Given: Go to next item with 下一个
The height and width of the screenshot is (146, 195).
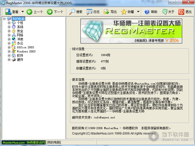Looking at the screenshot, I should [x=55, y=12].
